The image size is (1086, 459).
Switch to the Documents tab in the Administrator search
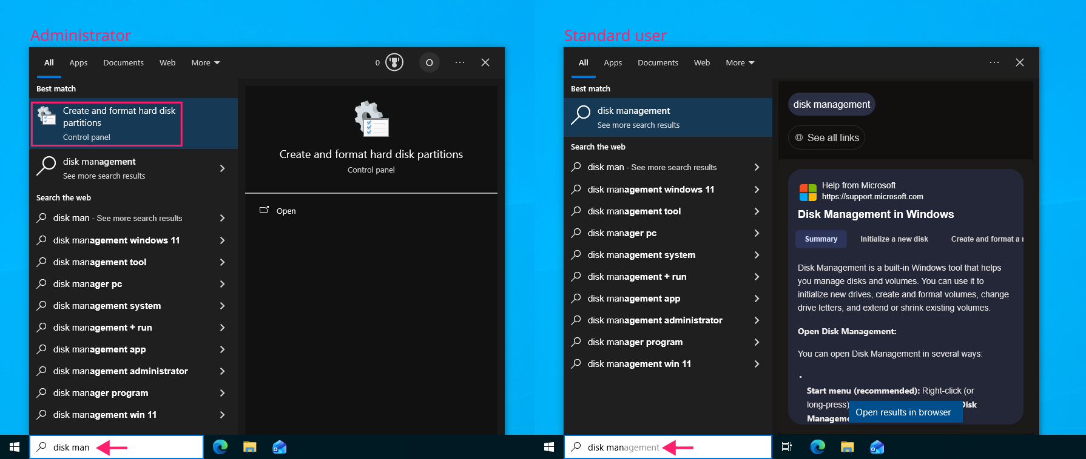pyautogui.click(x=123, y=63)
